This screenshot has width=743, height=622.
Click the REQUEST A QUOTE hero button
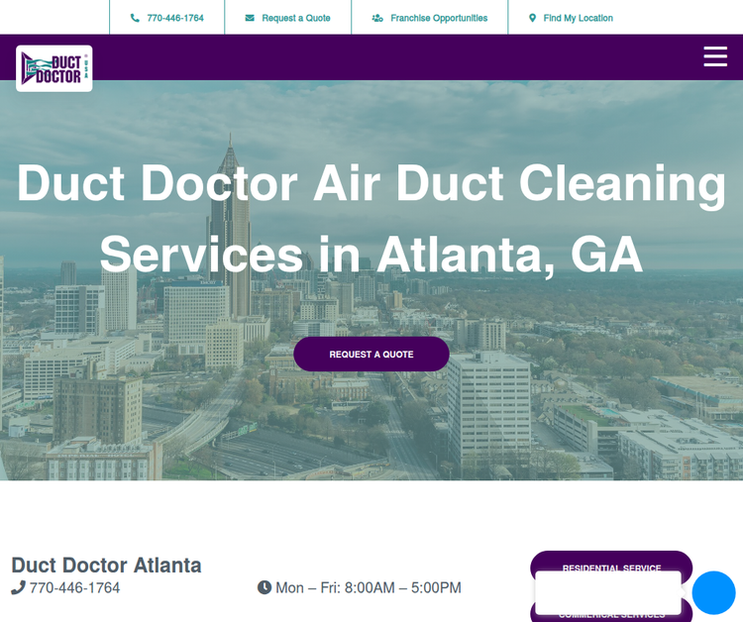point(371,354)
